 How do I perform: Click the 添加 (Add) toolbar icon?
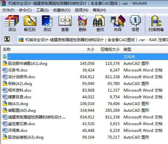(12, 21)
